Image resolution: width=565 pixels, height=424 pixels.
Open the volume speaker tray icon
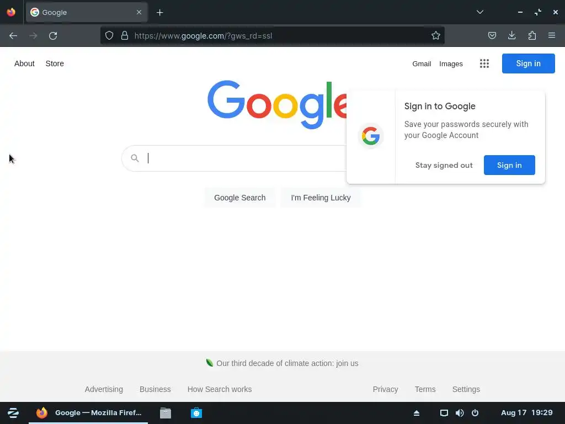coord(460,413)
